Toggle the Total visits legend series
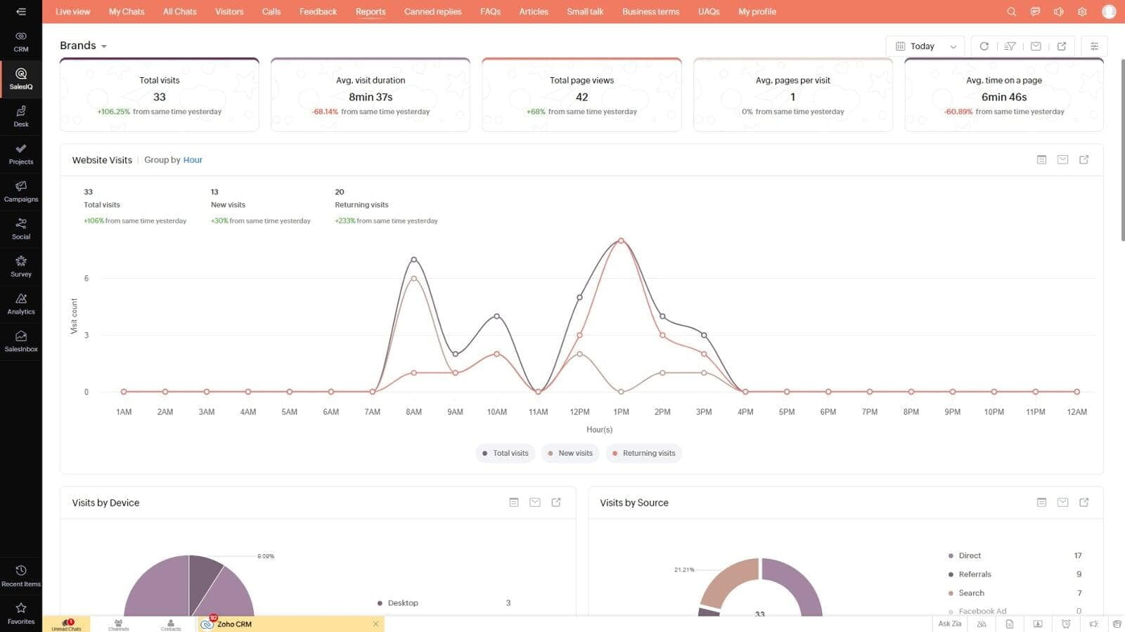This screenshot has height=632, width=1125. point(505,454)
